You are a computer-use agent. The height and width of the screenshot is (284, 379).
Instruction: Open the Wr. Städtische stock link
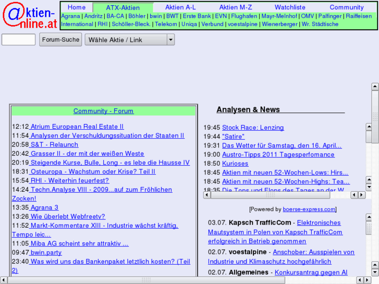(x=320, y=24)
